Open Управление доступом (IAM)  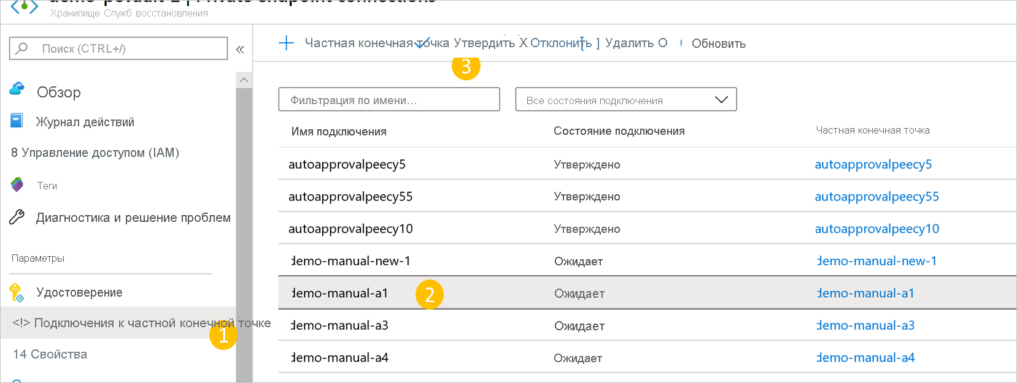pyautogui.click(x=95, y=153)
